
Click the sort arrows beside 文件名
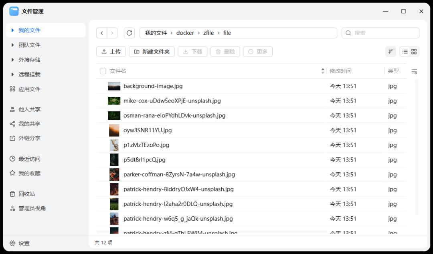(322, 71)
